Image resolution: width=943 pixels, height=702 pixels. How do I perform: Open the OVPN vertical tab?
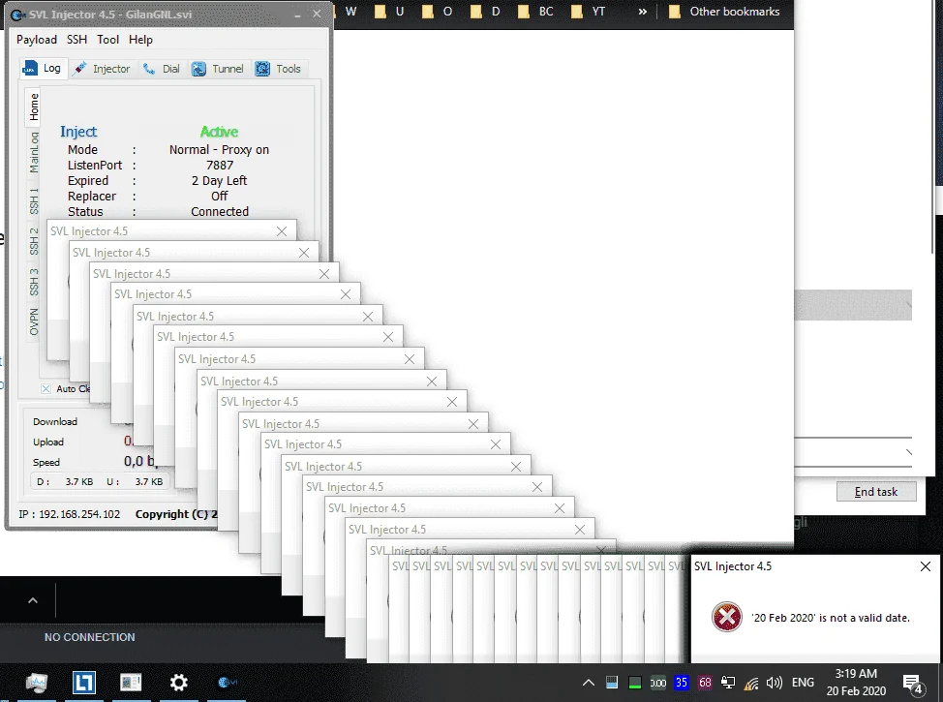click(34, 321)
